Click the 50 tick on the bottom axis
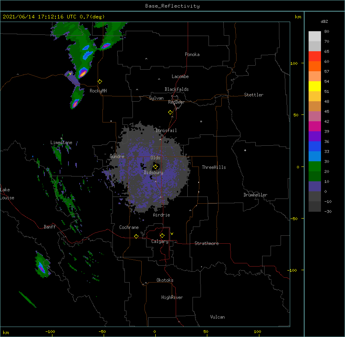 [206, 331]
